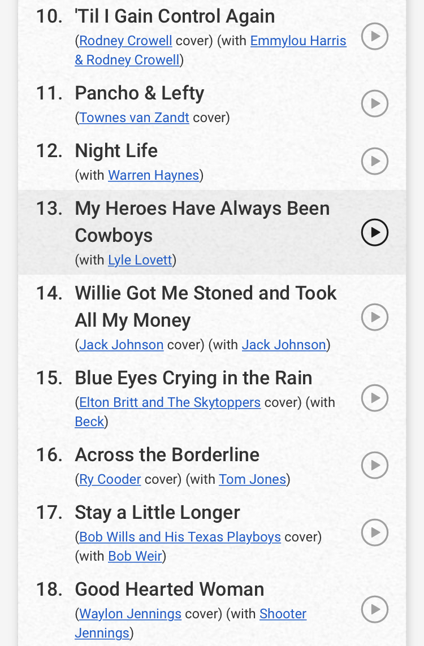
Task: Play the Stay a Little Longer track
Action: [375, 532]
